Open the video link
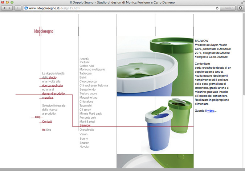 pyautogui.click(x=211, y=111)
